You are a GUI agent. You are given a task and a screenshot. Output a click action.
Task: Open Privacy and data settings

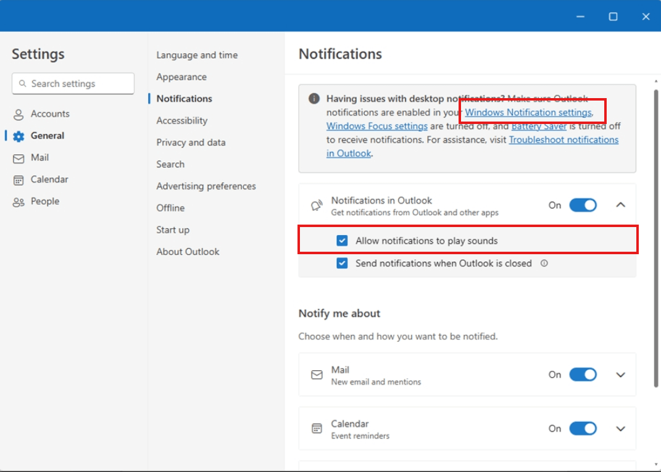[x=191, y=143]
